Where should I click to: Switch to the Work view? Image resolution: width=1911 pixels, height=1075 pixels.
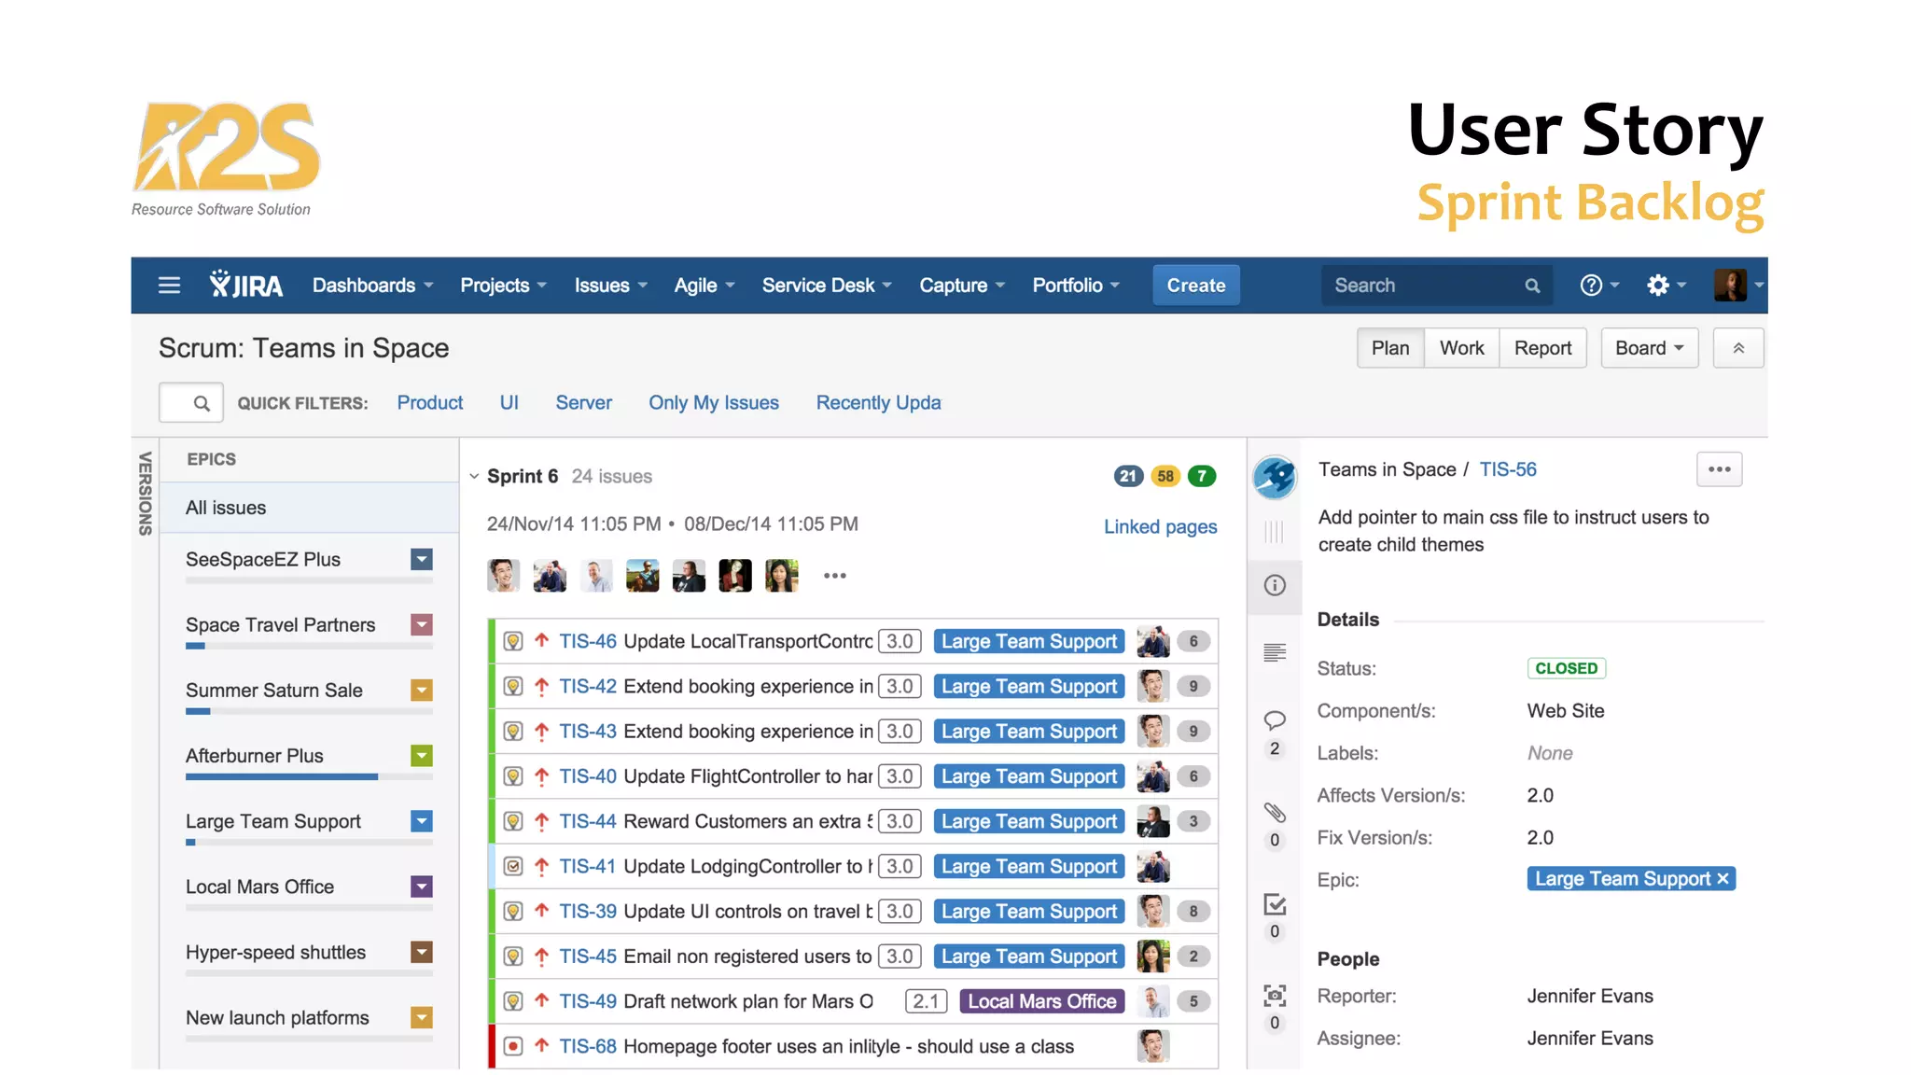tap(1461, 348)
